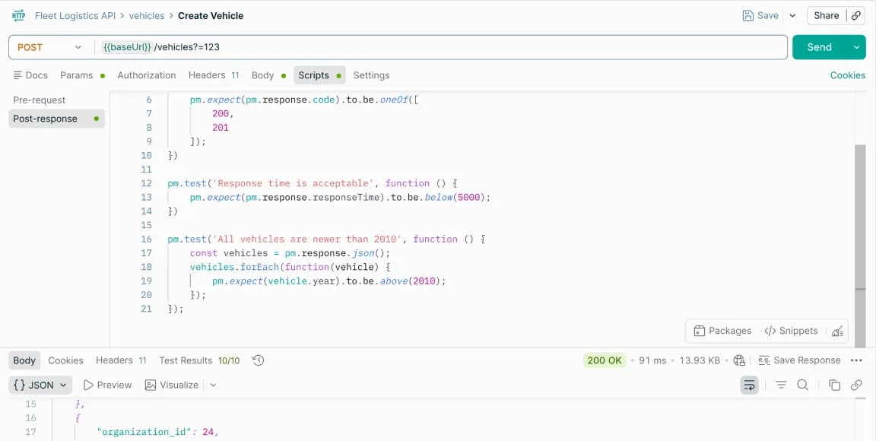Click the HTTP request type icon

coord(18,16)
